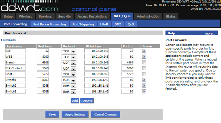Screen dimensions: 221x123
Task: Click Apply Settings button
Action: coord(75,115)
